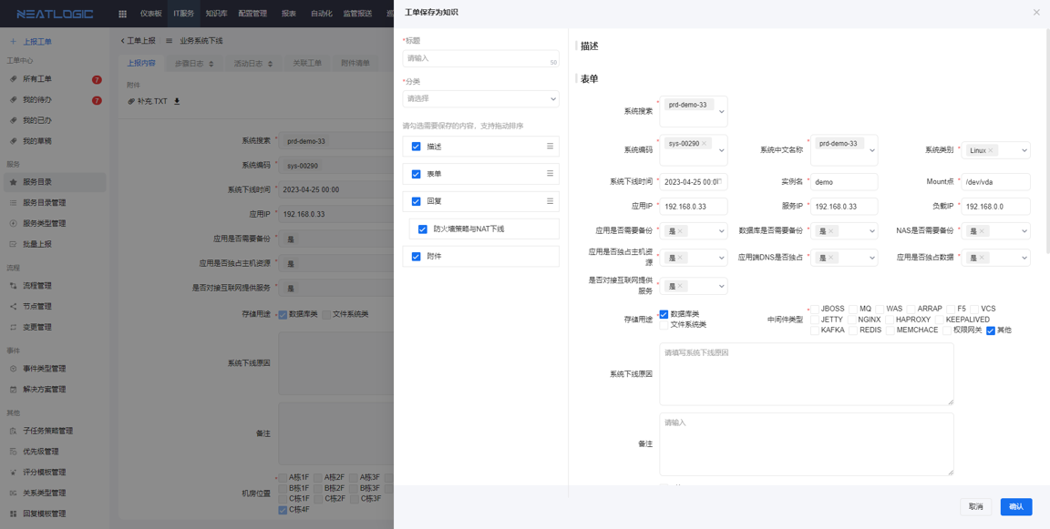The image size is (1050, 529).
Task: Open 变更管理 in the sidebar
Action: (x=54, y=327)
